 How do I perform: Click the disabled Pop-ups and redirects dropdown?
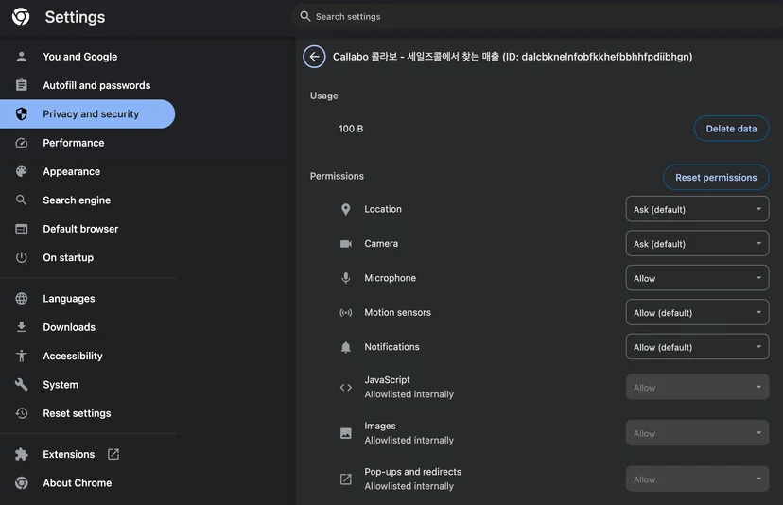click(697, 479)
